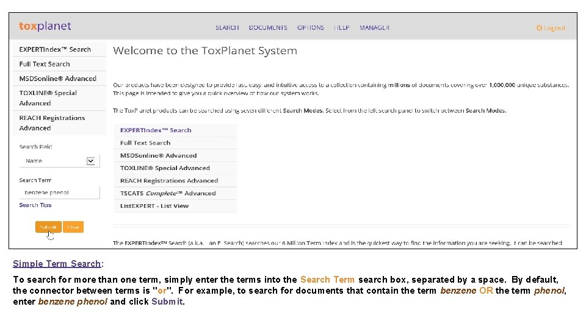Open MSDSonline Advanced in the main list
Viewport: 586px width, 329px height.
click(x=175, y=155)
